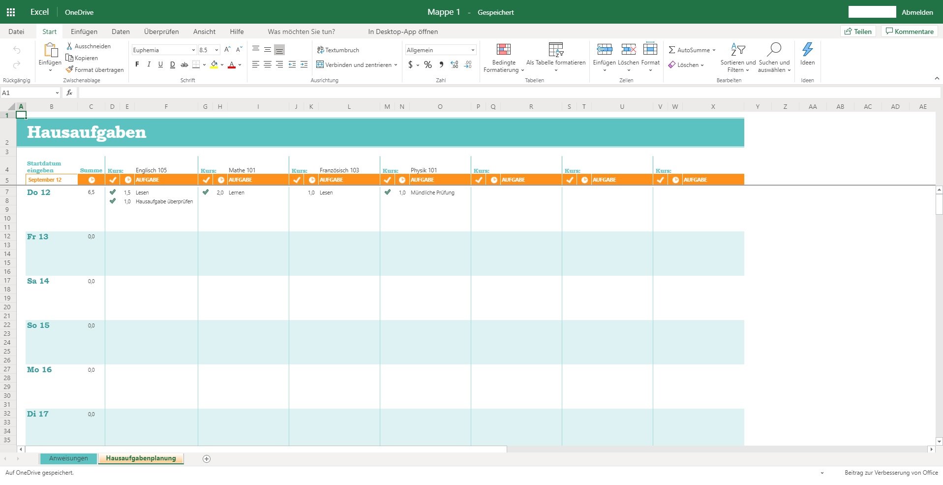This screenshot has height=485, width=943.
Task: Toggle checkmark for Hausaufgabe überprüfen task
Action: (113, 201)
